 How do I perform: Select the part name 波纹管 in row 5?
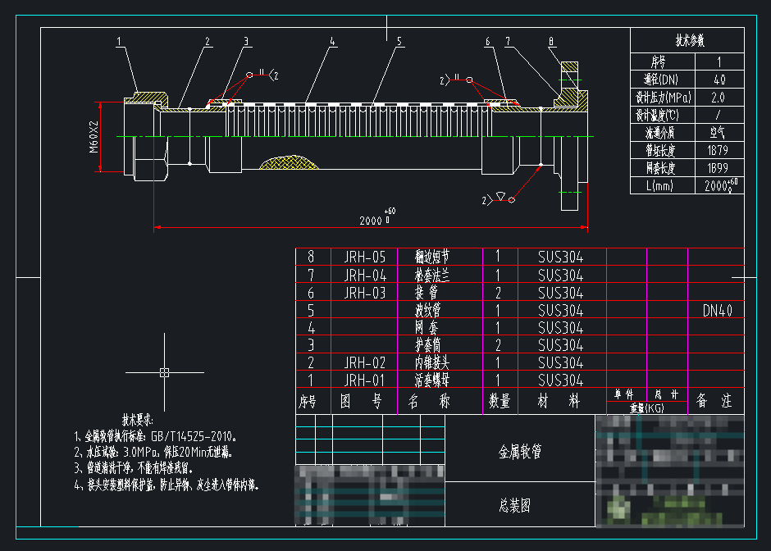click(428, 310)
